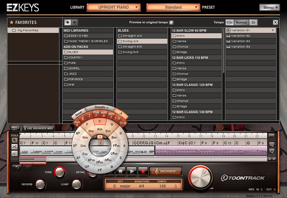Click the metronome icon in tempo display
Screen dimensions: 287x198
pyautogui.click(x=175, y=186)
